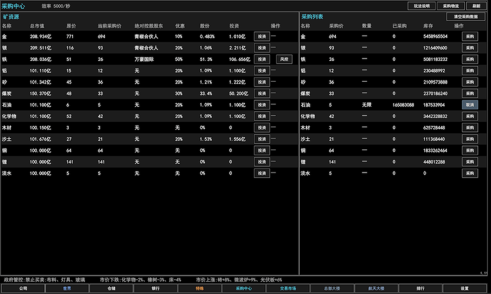This screenshot has width=491, height=294.
Task: Click the 106.656亿 investment value
Action: pos(240,59)
